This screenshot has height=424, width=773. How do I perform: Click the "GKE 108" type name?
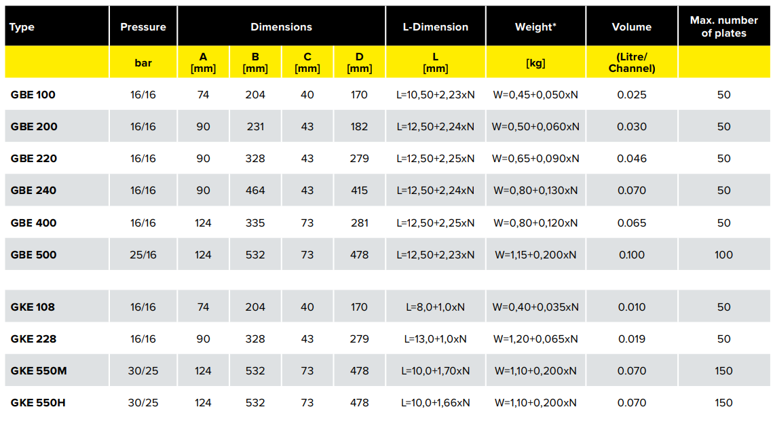tap(33, 307)
